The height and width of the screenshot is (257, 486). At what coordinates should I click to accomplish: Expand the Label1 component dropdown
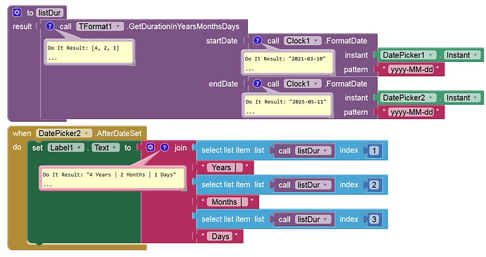80,148
